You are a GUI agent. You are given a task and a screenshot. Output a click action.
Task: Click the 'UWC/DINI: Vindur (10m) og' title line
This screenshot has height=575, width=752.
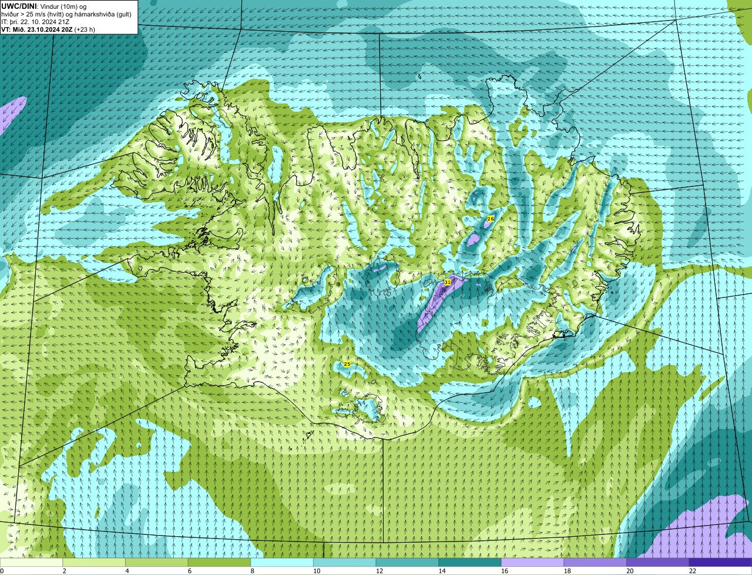click(44, 6)
